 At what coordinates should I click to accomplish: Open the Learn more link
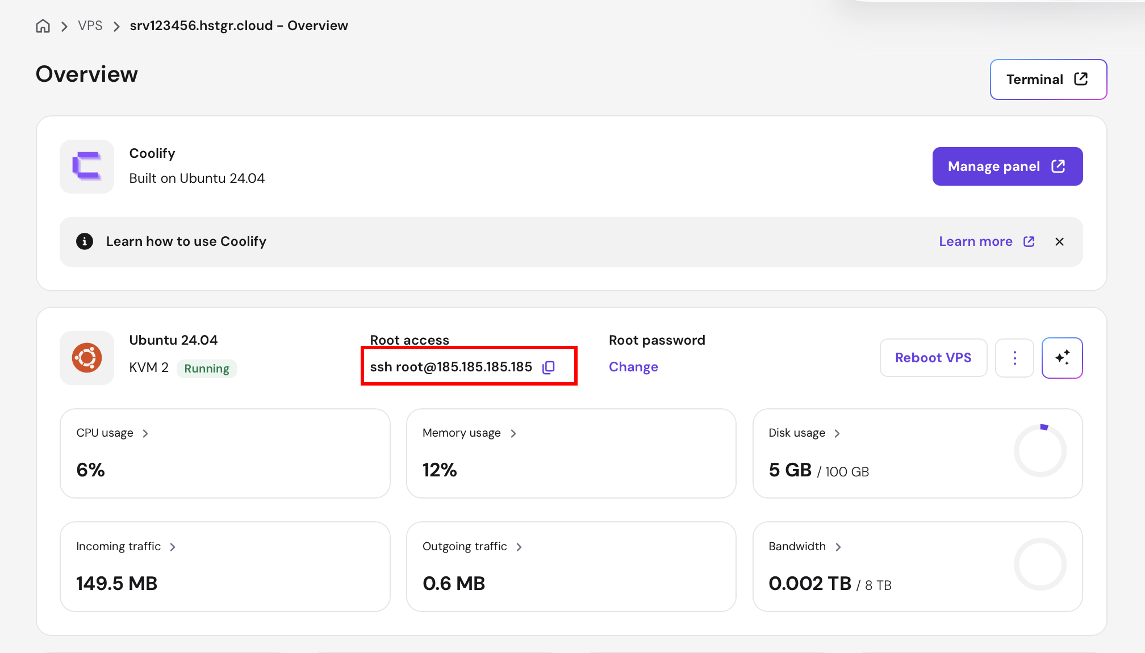click(987, 241)
